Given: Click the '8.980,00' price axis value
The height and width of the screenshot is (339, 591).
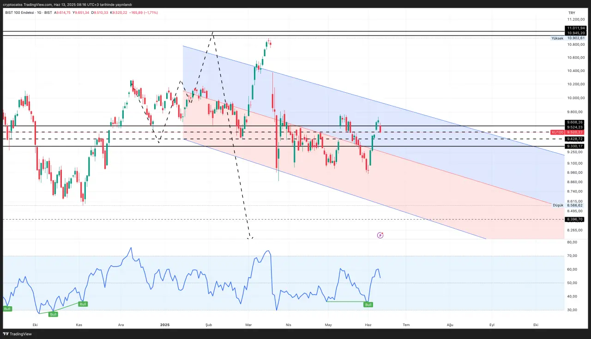Looking at the screenshot, I should 575,172.
